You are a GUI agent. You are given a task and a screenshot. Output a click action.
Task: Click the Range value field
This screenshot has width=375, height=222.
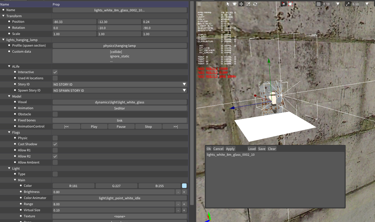coord(114,204)
